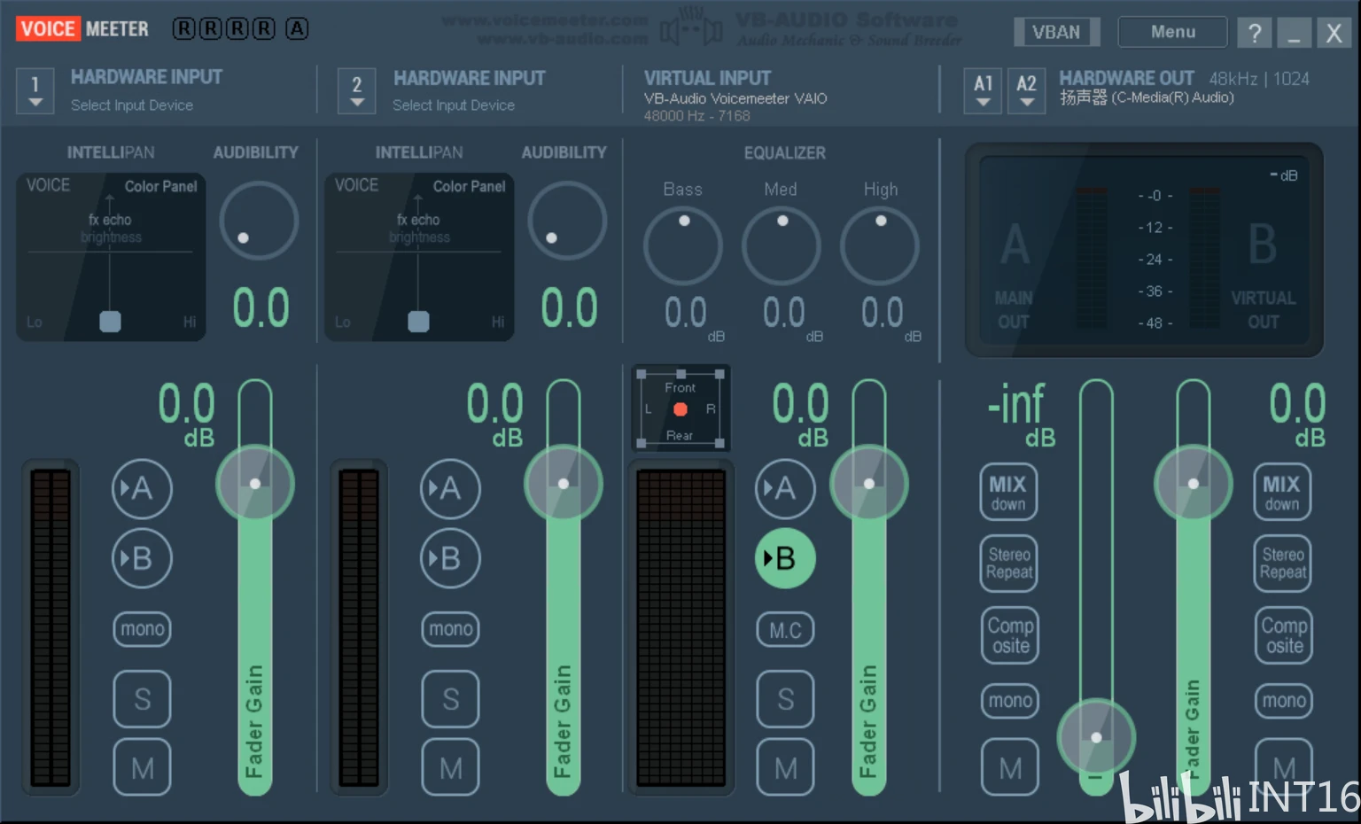Viewport: 1361px width, 824px height.
Task: Click the Audibility knob of input 2
Action: click(x=567, y=221)
